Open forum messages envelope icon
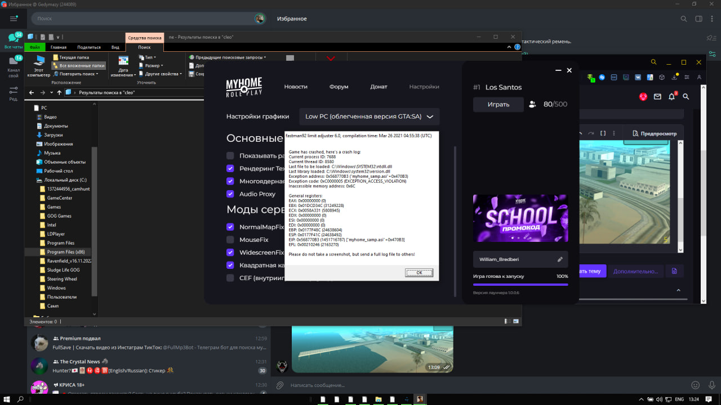Screen dimensions: 721x405 point(657,97)
